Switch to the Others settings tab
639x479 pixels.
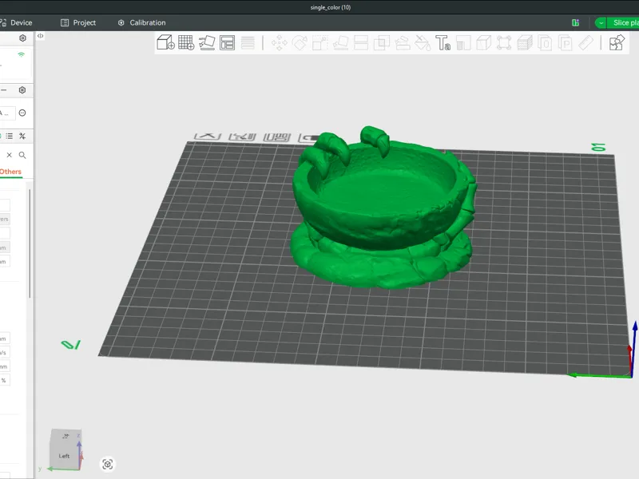[10, 172]
